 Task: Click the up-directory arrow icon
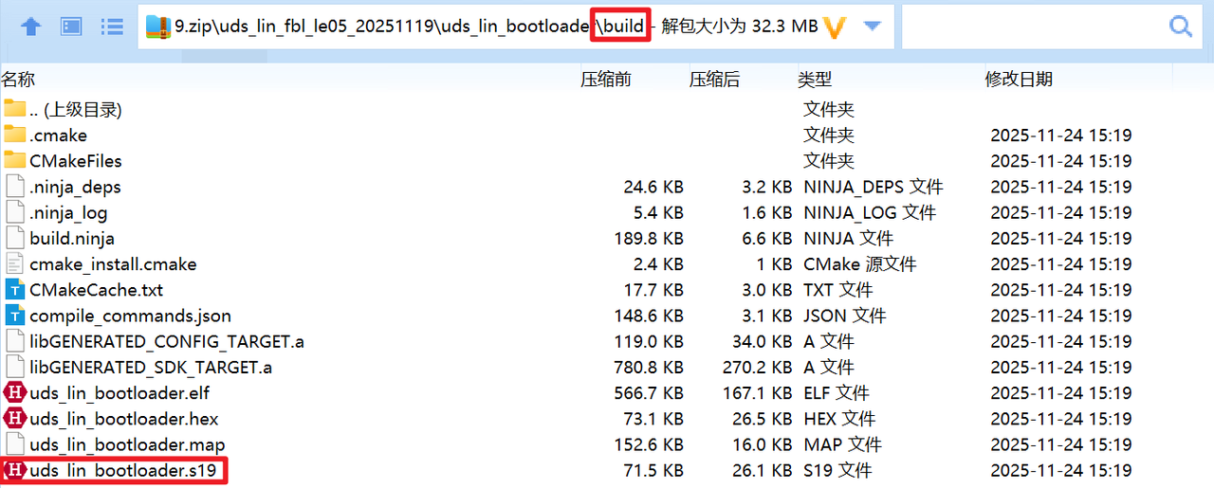click(x=30, y=27)
